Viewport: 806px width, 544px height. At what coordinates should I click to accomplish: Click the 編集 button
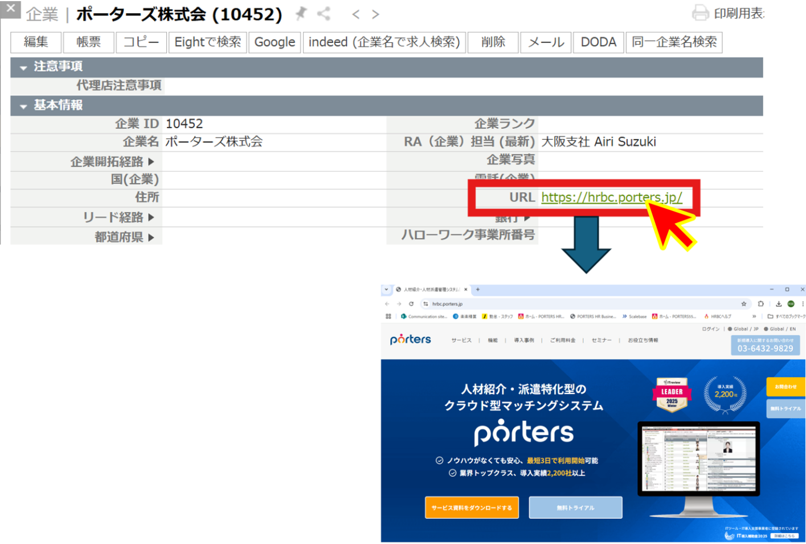pyautogui.click(x=36, y=42)
